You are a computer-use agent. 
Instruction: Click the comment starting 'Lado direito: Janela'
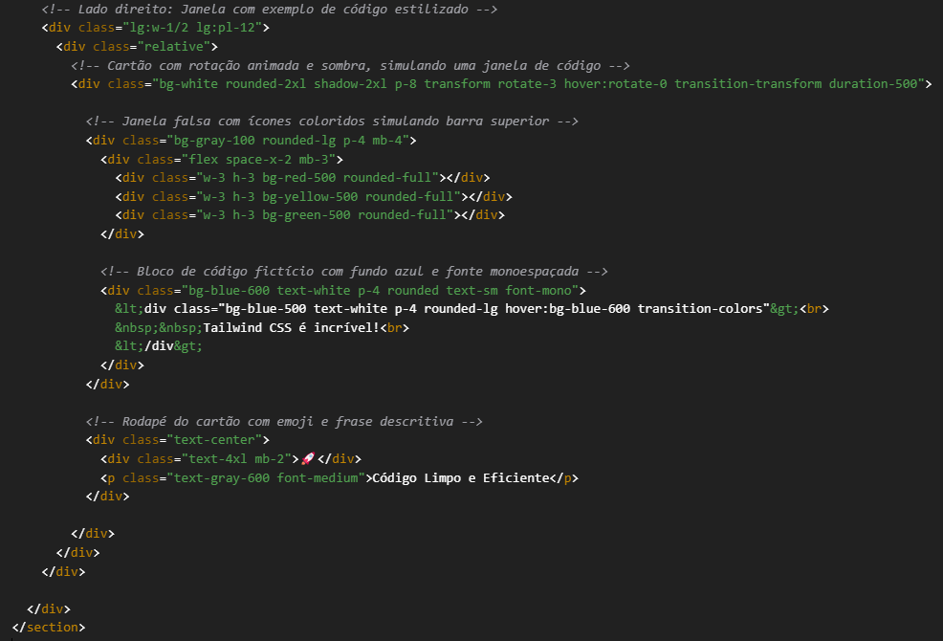[270, 9]
